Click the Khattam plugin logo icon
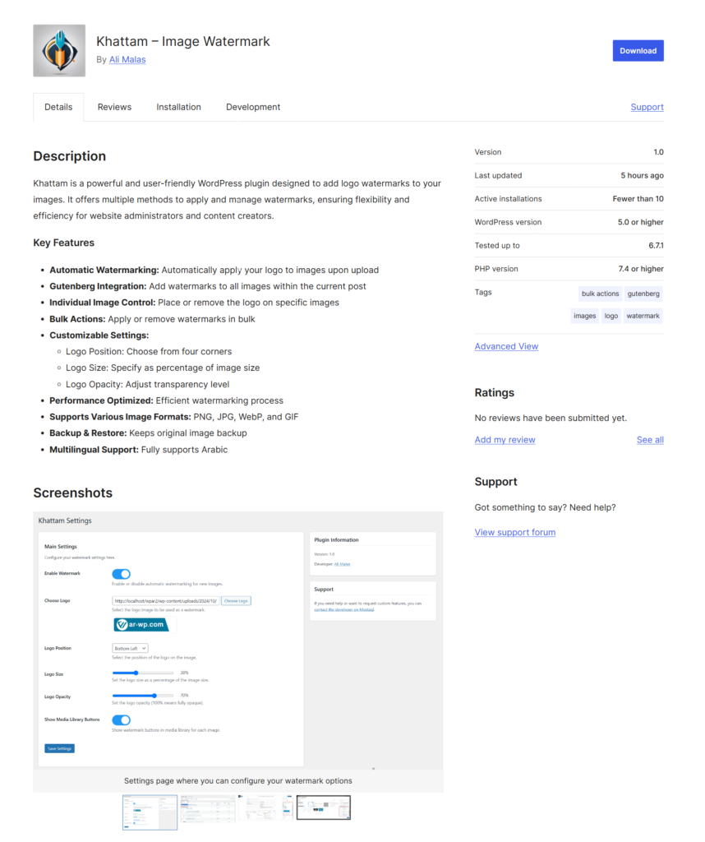 point(59,50)
